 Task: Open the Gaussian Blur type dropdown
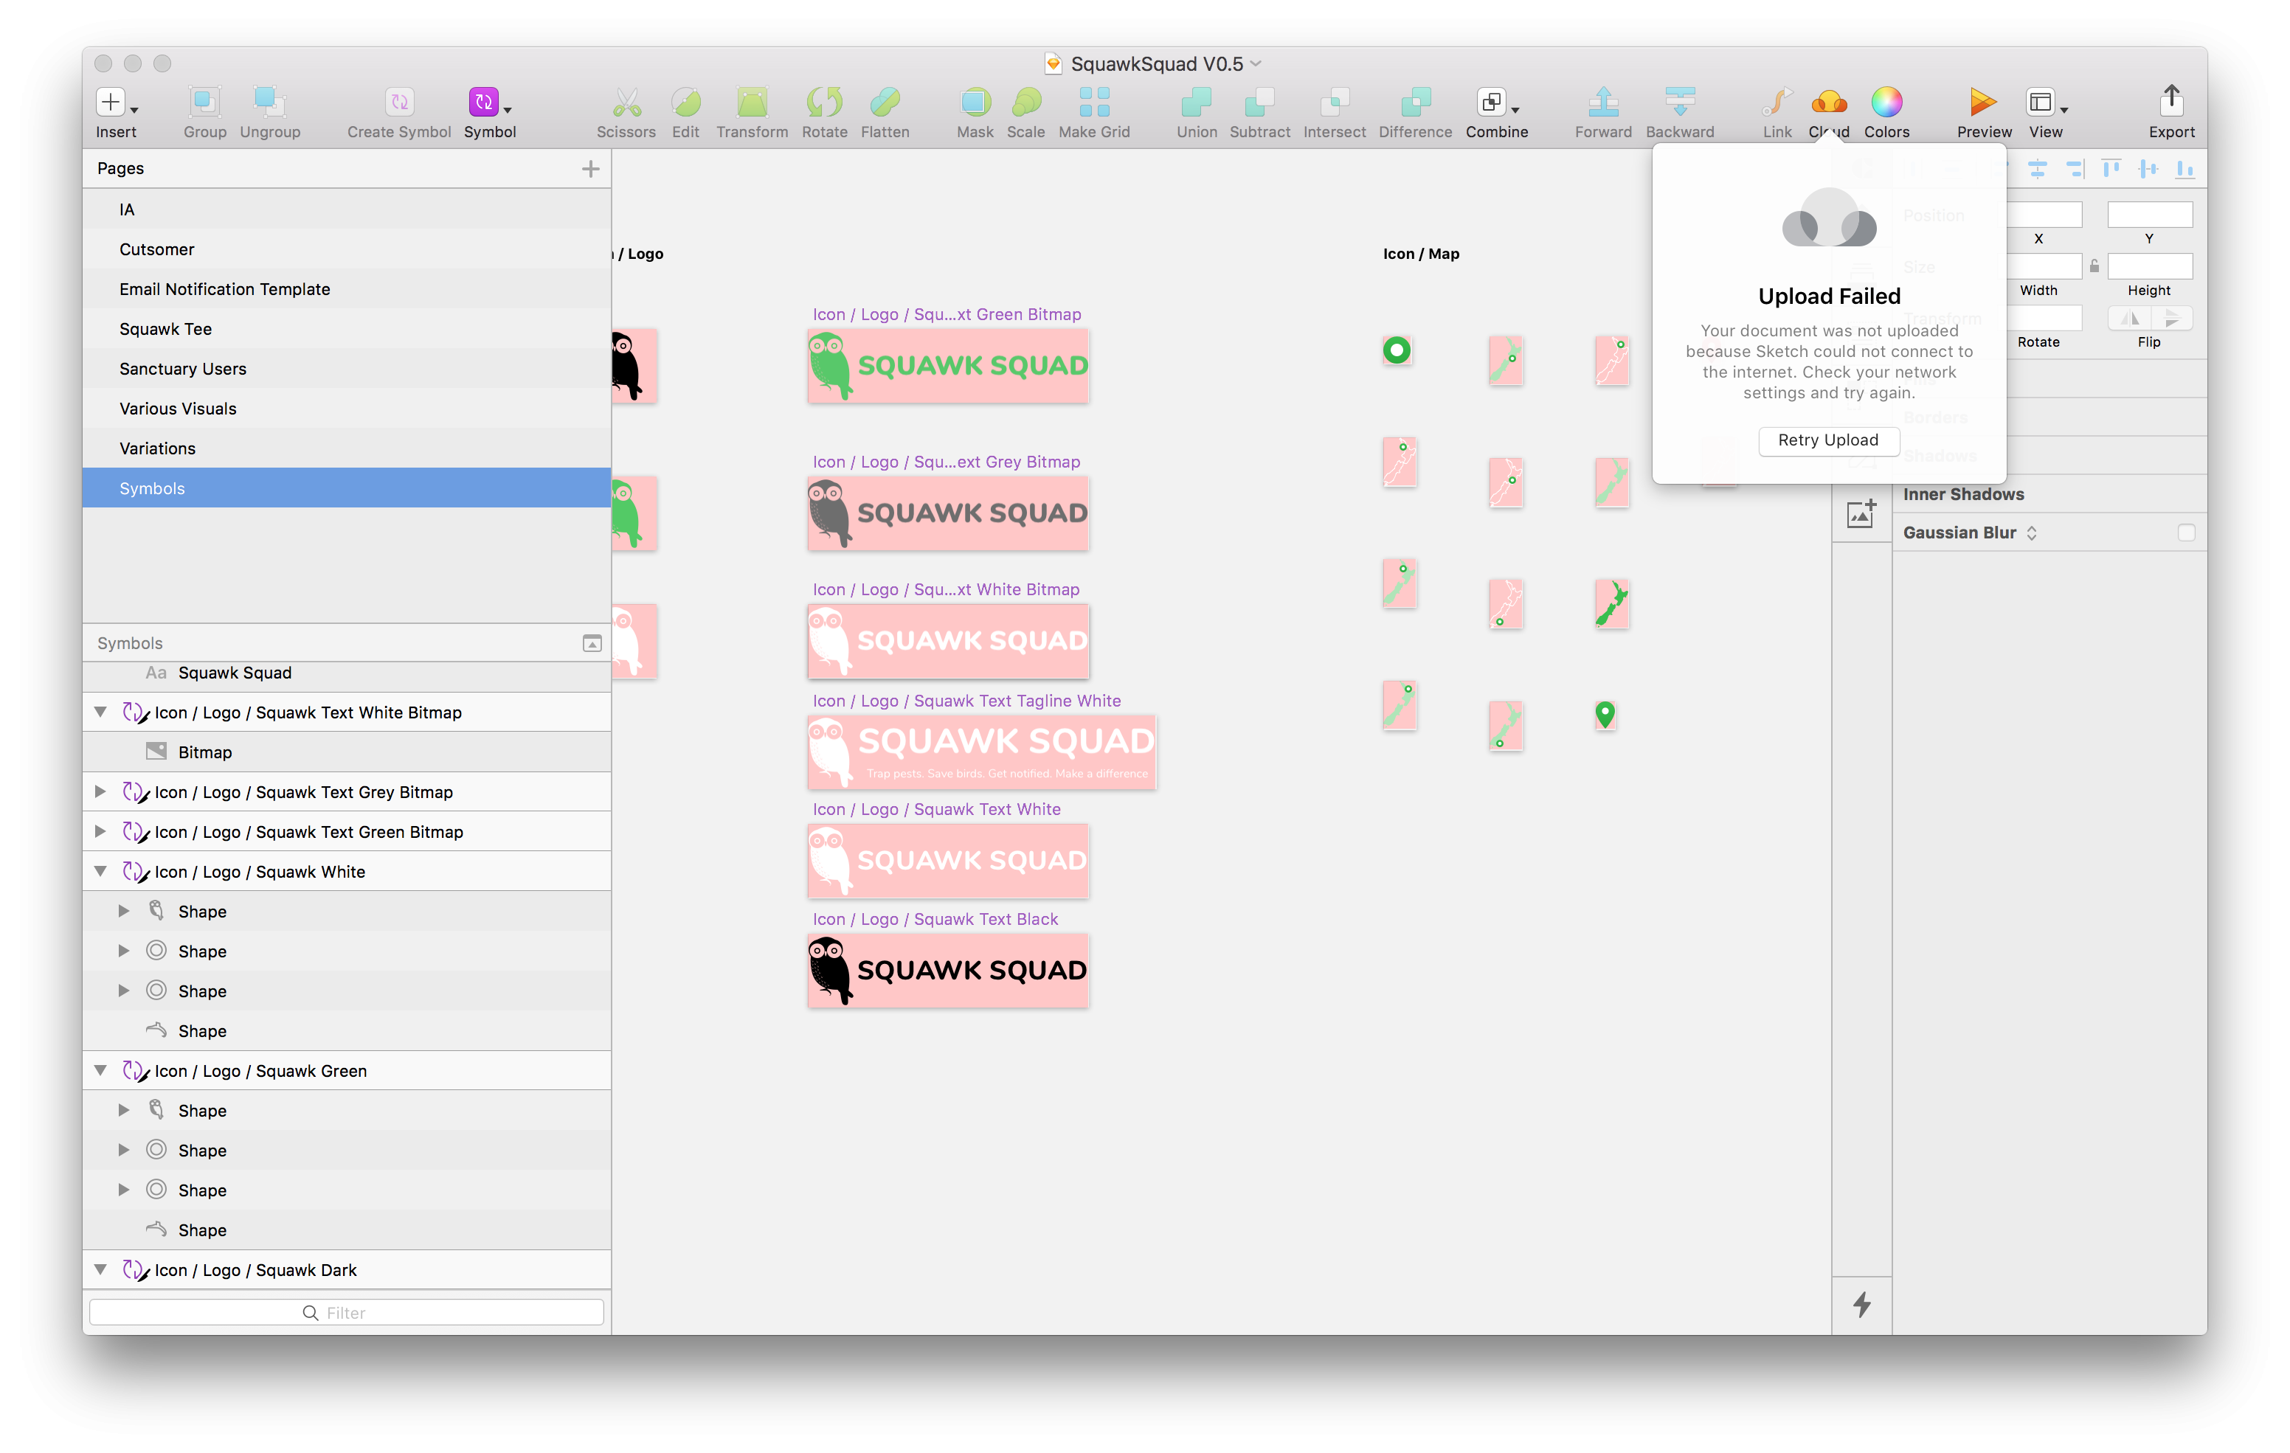tap(2031, 533)
